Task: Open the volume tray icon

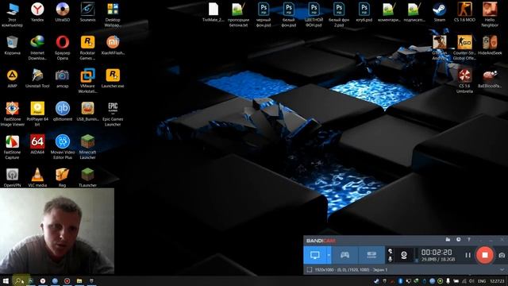Action: coord(471,280)
